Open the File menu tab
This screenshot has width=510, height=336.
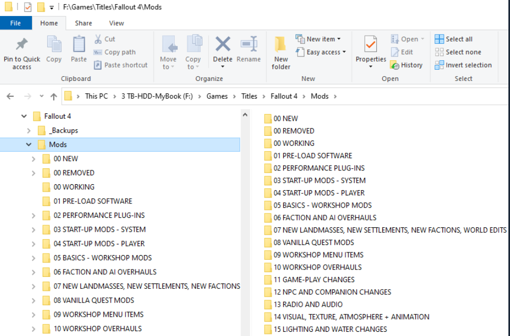15,23
